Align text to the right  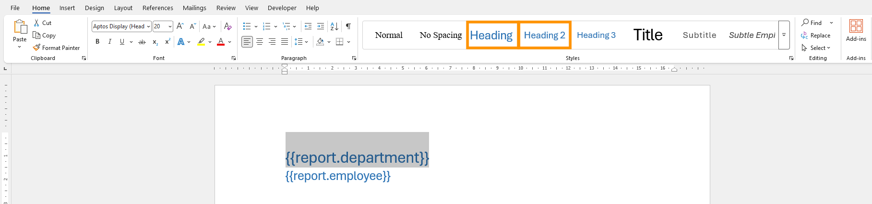[x=272, y=42]
